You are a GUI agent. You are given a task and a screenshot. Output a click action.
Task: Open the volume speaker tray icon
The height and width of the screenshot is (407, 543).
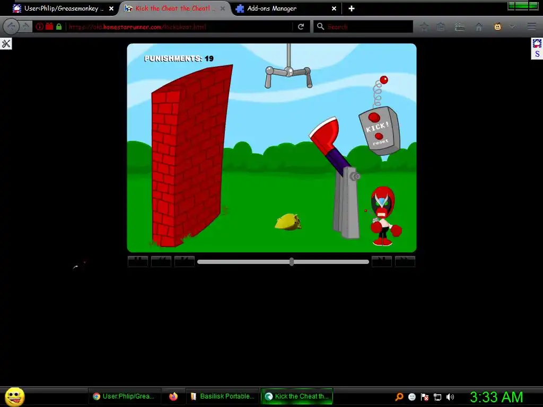[x=450, y=397]
